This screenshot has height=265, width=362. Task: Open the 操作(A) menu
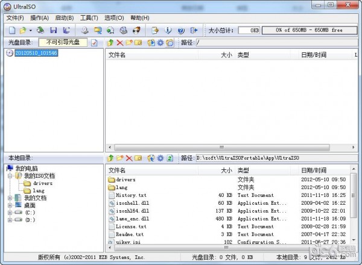(x=39, y=18)
